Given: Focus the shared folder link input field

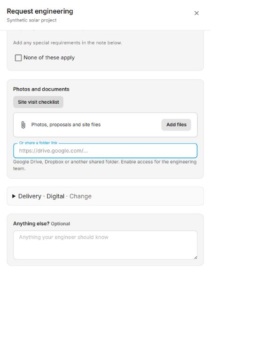Looking at the screenshot, I should click(105, 151).
